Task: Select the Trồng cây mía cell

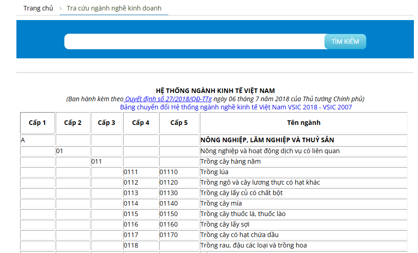Action: [303, 203]
